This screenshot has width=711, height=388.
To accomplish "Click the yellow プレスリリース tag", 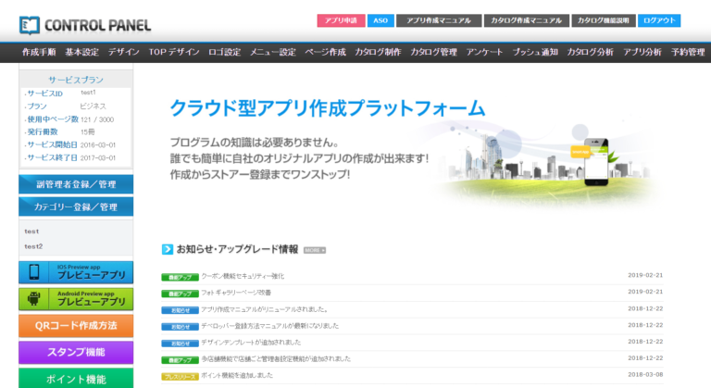I will point(174,375).
